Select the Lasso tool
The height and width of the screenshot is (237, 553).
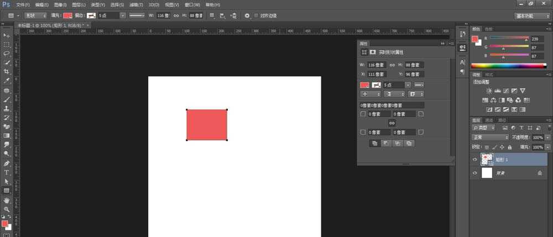point(7,54)
